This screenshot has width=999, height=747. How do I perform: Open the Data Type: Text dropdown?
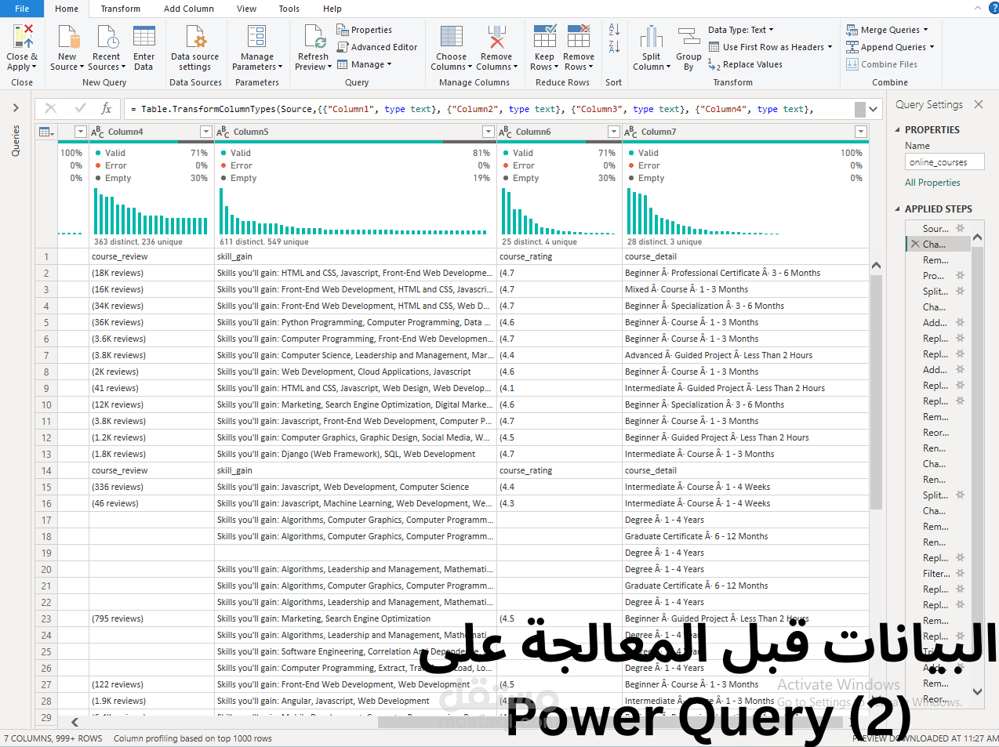(741, 30)
